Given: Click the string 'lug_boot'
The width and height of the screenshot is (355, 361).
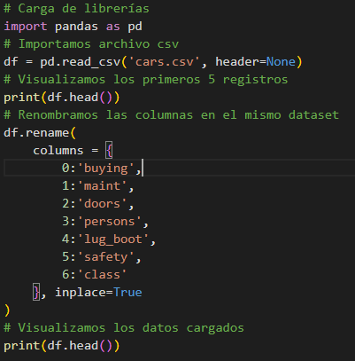Looking at the screenshot, I should tap(113, 239).
